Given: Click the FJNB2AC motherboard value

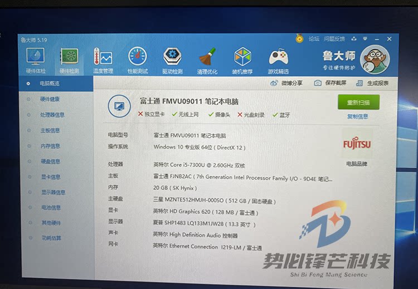Looking at the screenshot, I should 243,178.
